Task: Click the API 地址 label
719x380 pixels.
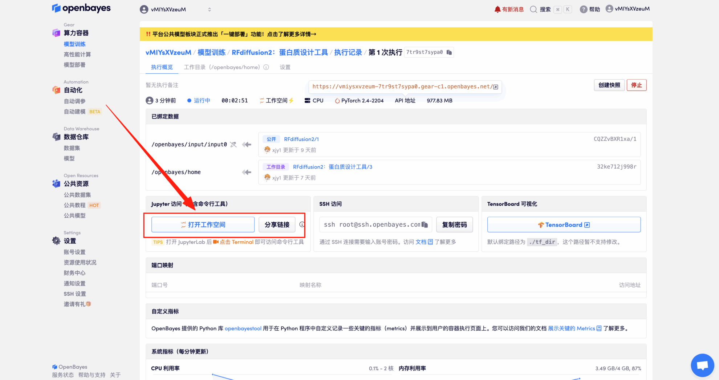Action: [x=405, y=101]
